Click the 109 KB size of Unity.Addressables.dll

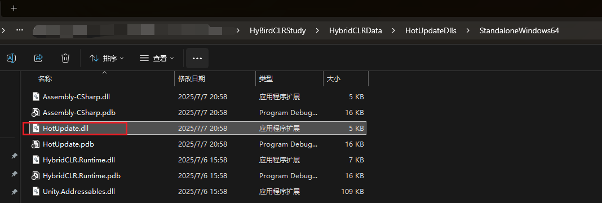352,191
